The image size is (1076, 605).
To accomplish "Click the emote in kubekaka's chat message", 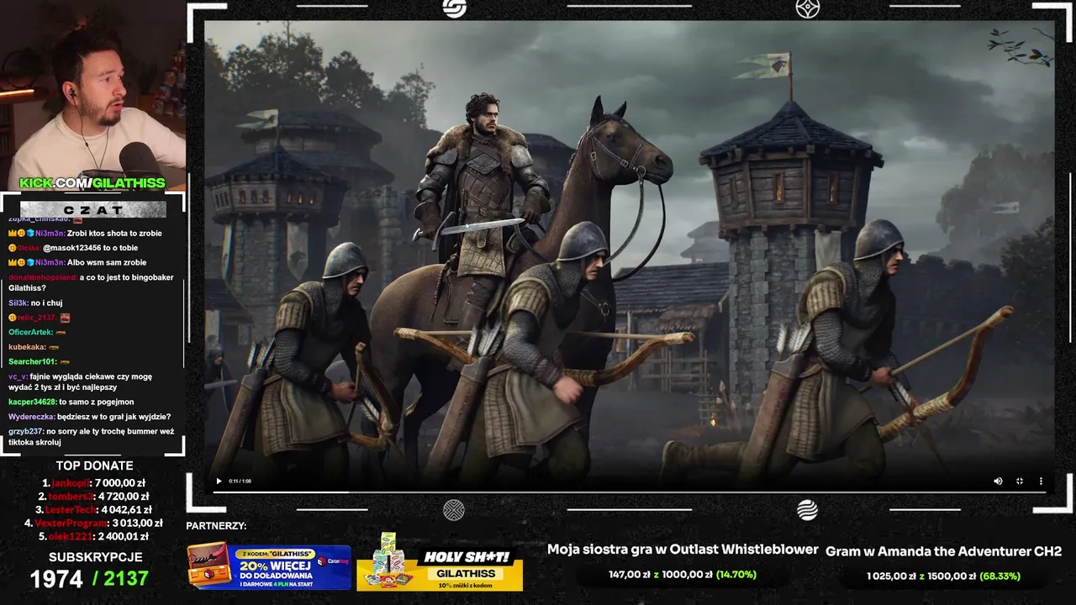I will coord(55,347).
